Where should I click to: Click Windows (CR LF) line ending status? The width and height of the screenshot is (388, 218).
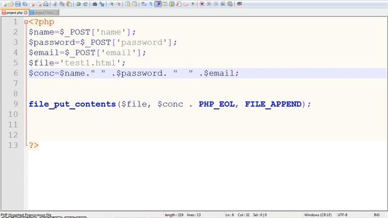click(318, 215)
